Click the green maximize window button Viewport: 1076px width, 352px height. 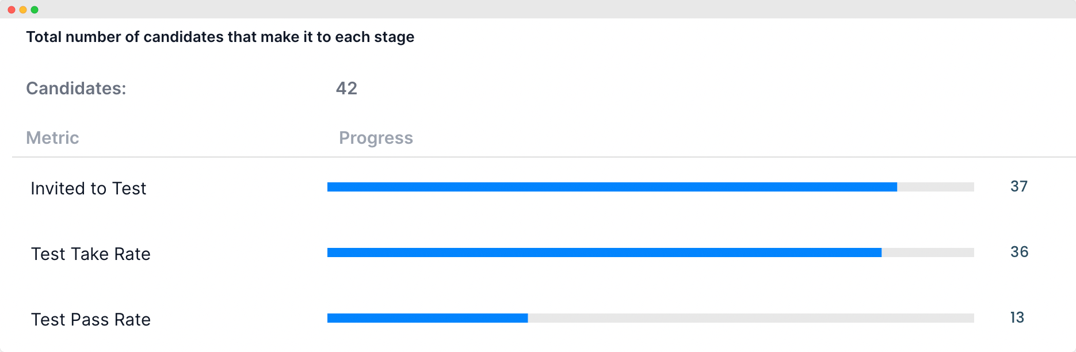point(35,10)
